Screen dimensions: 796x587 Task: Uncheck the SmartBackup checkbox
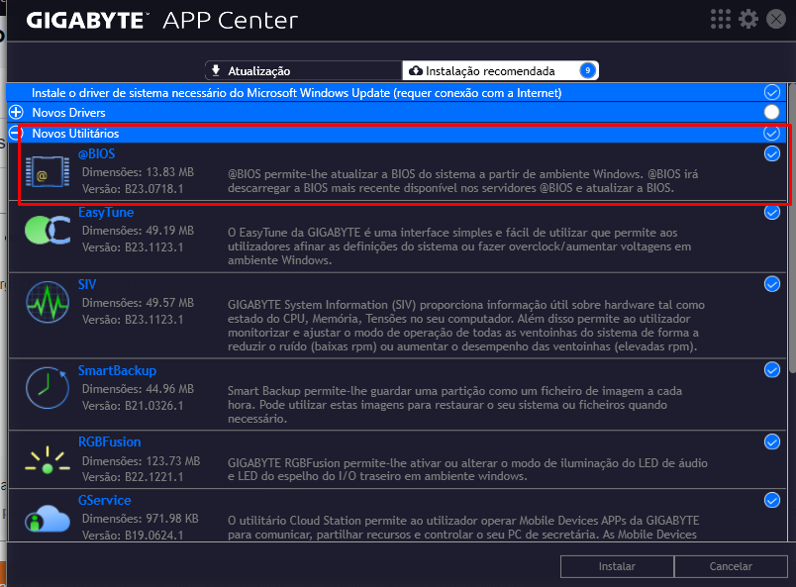pyautogui.click(x=771, y=369)
